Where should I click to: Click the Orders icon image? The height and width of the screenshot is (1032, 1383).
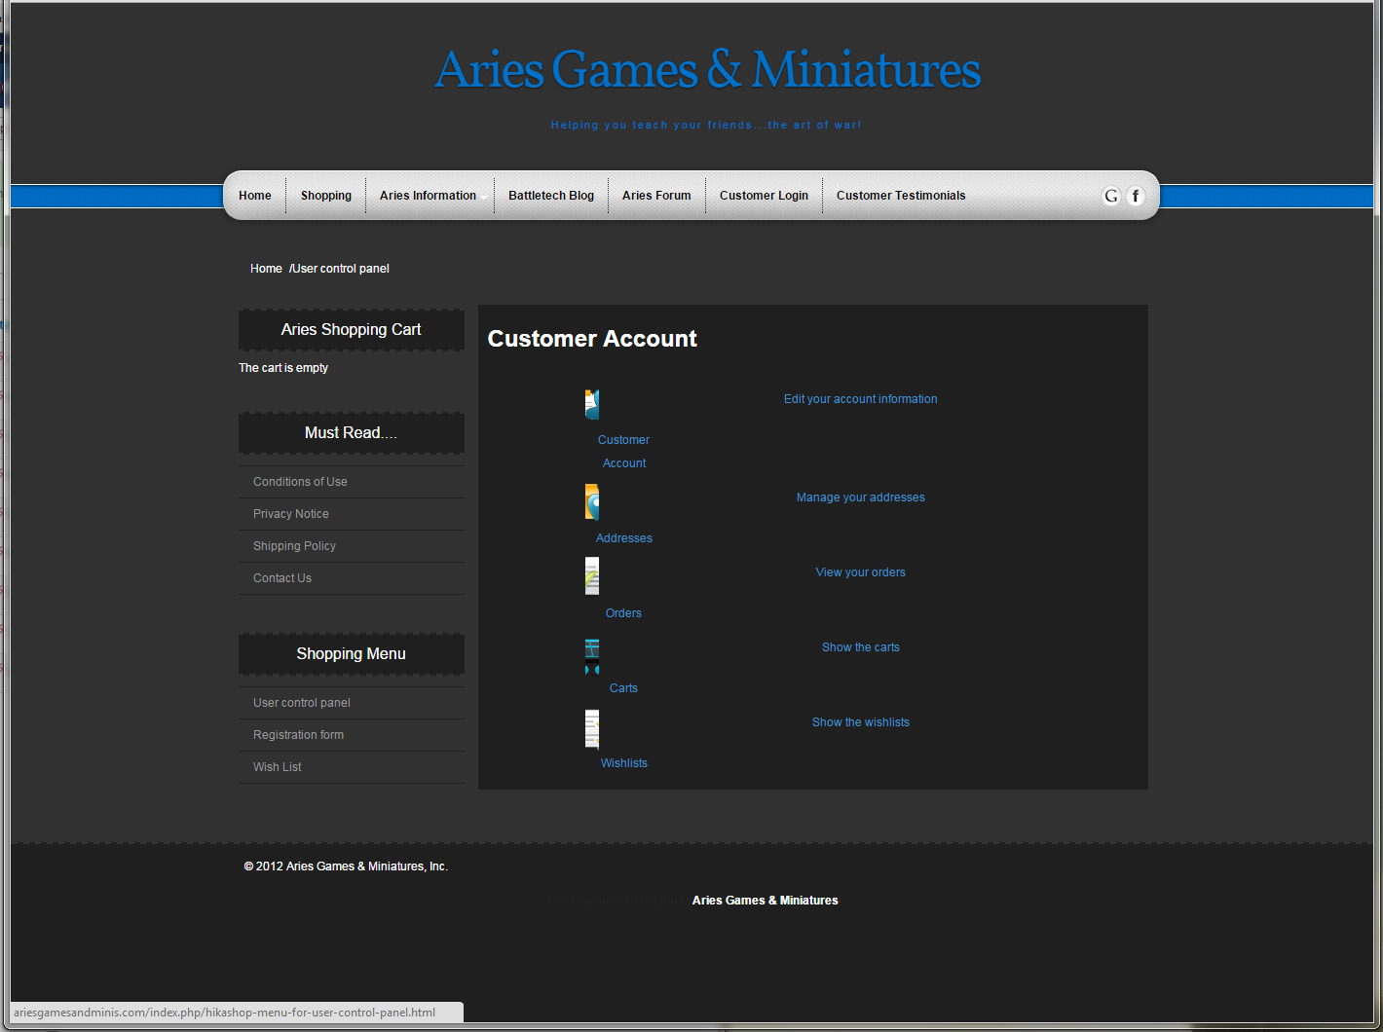point(592,576)
